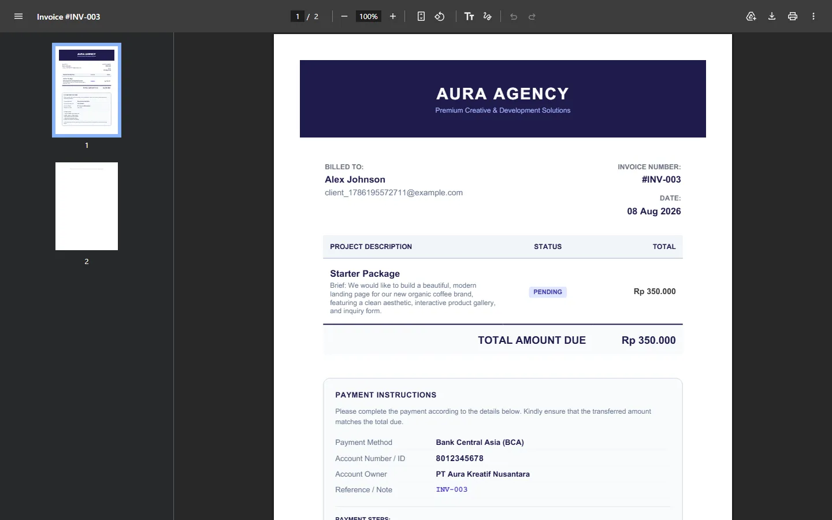832x520 pixels.
Task: Select the draw annotation tool
Action: [488, 16]
